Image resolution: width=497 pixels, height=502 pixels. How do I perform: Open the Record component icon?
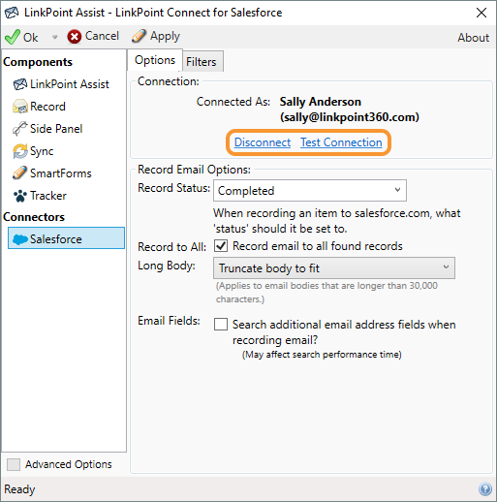[20, 107]
